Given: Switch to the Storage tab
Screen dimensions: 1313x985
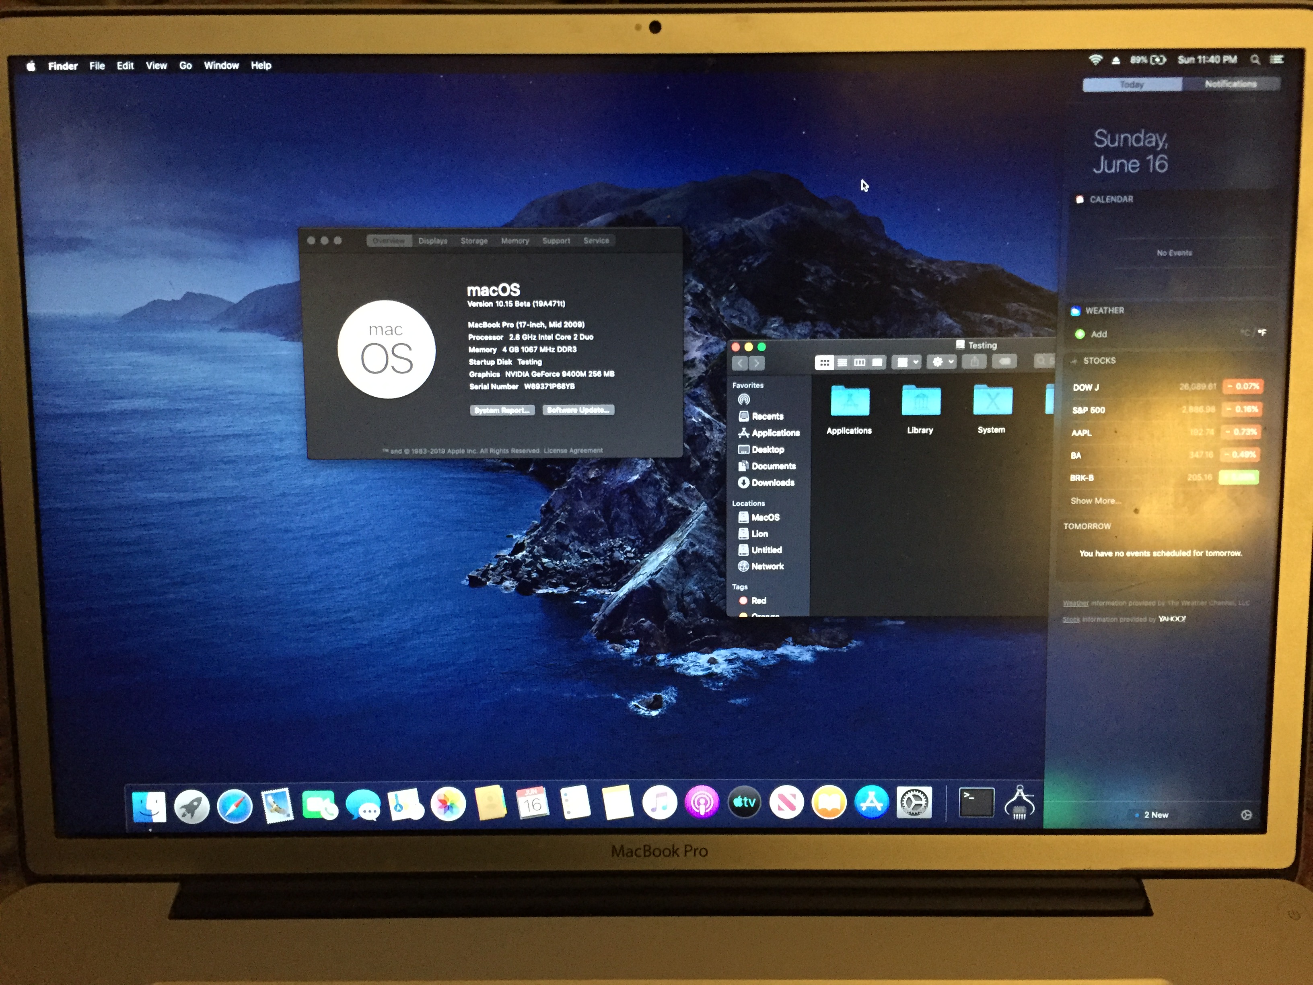Looking at the screenshot, I should click(474, 241).
